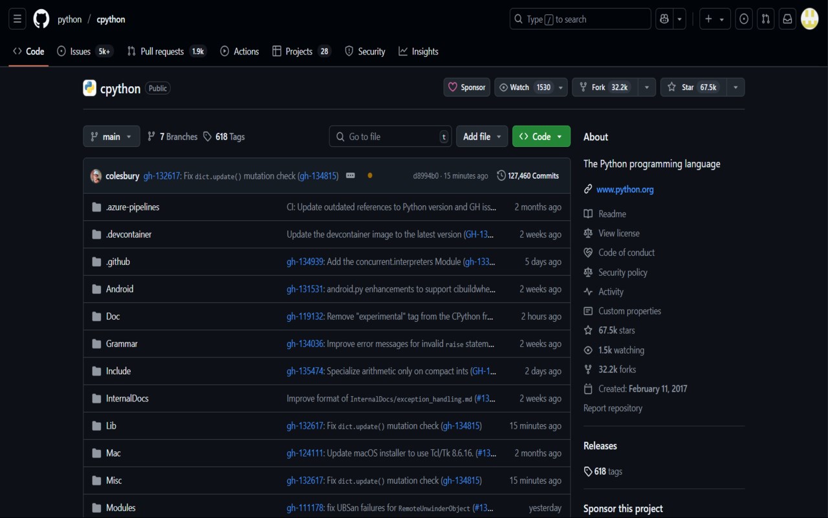828x518 pixels.
Task: Expand the Copilot dropdown arrow
Action: point(680,19)
